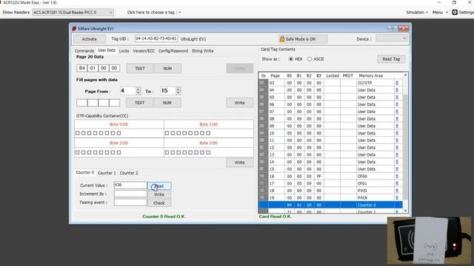The image size is (474, 266).
Task: Toggle last bit checkbox of Byte 0
Action: click(x=118, y=133)
